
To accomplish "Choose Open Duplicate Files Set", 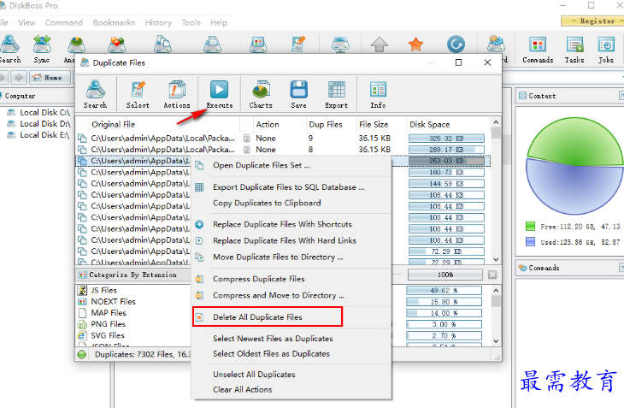I will click(x=291, y=165).
